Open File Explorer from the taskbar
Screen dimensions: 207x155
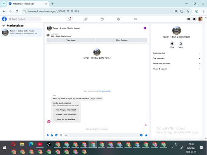[x=22, y=144]
